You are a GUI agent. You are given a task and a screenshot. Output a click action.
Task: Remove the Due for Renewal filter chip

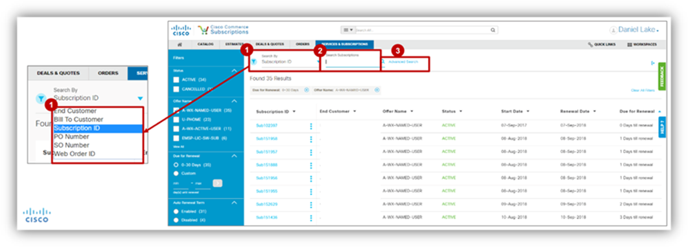[306, 90]
